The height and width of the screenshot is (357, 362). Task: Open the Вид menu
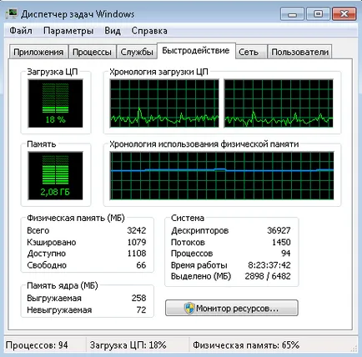[113, 31]
